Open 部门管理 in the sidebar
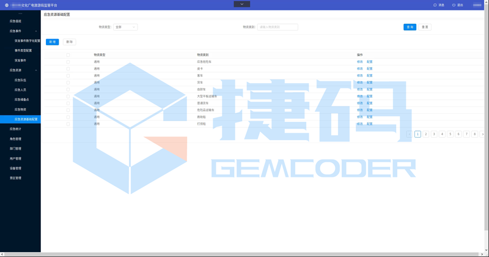Viewport: 489px width, 257px height. coord(15,149)
